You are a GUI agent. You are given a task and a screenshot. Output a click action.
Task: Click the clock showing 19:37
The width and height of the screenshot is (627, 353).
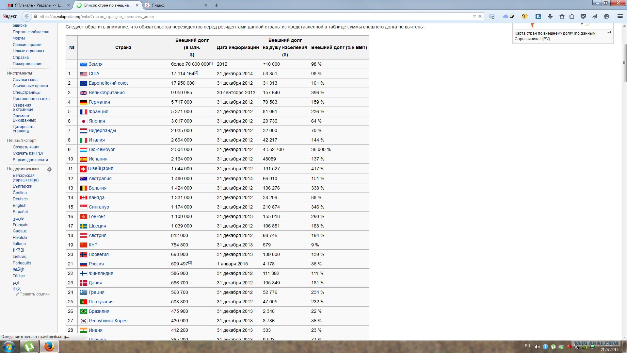pos(609,344)
